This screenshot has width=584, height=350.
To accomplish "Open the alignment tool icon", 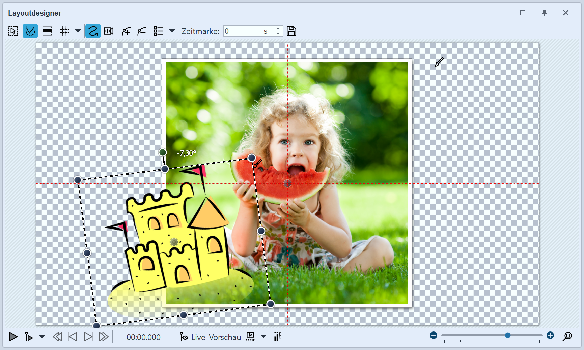I will [x=47, y=31].
